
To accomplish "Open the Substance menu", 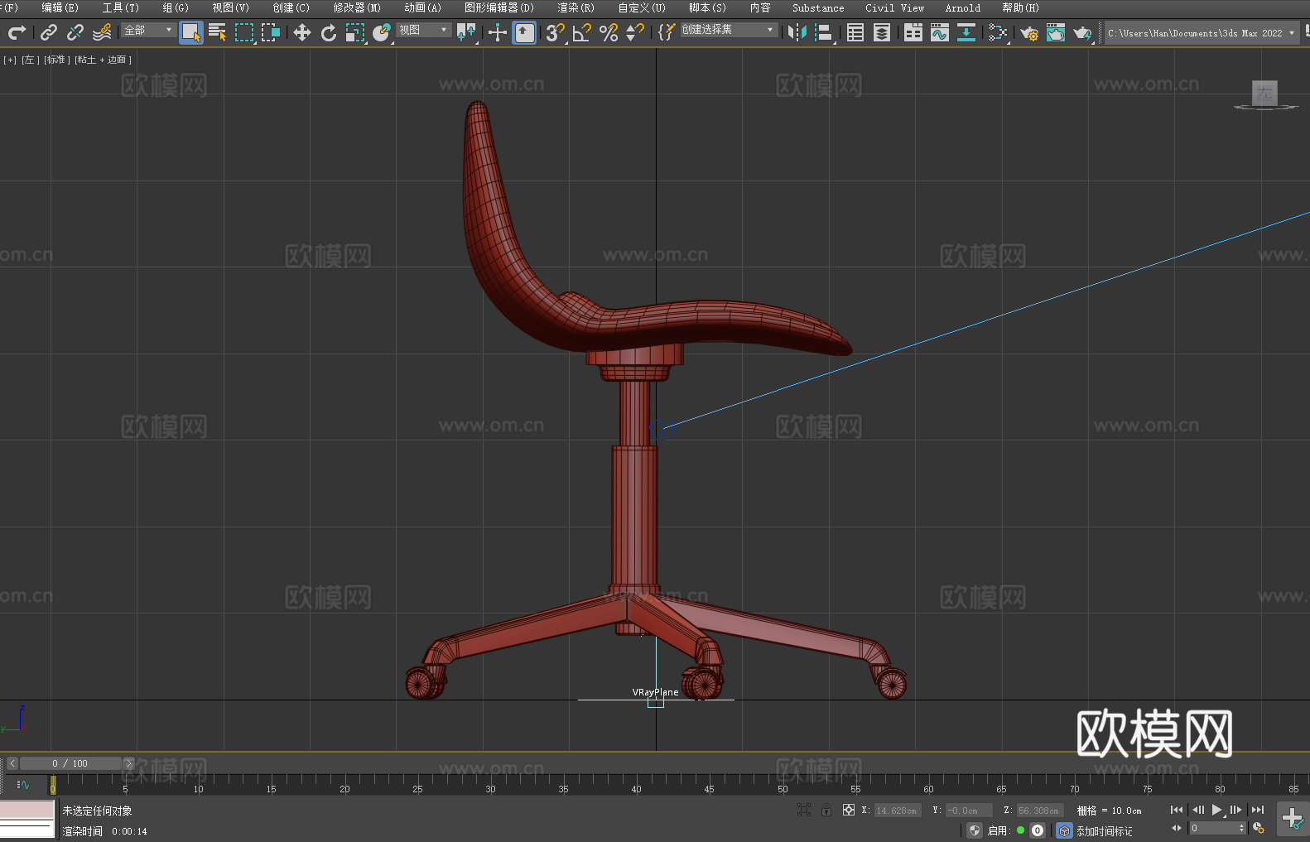I will (818, 7).
